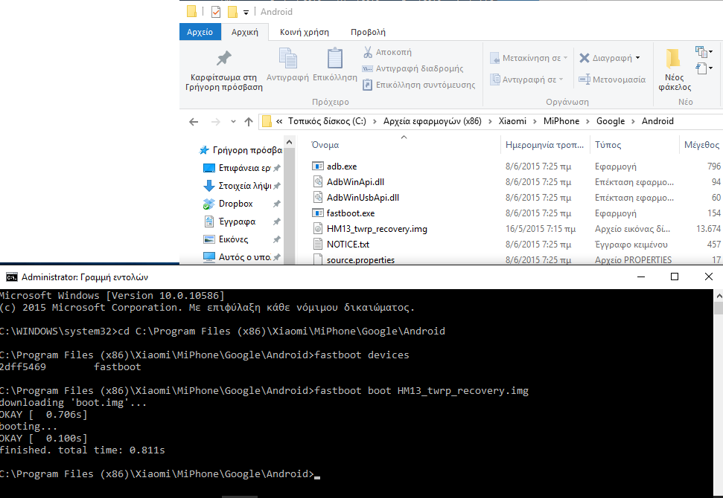723x498 pixels.
Task: Expand the Move to dropdown
Action: click(x=566, y=58)
